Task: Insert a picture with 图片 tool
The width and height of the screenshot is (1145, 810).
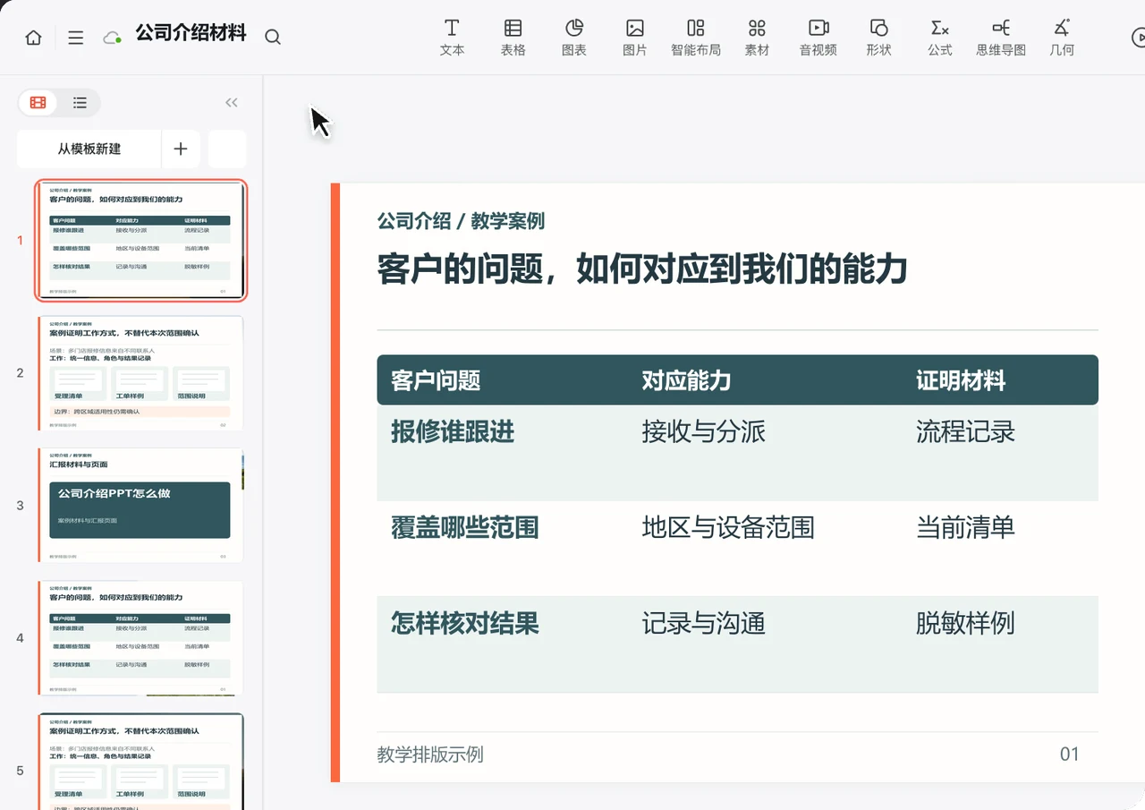Action: [635, 37]
